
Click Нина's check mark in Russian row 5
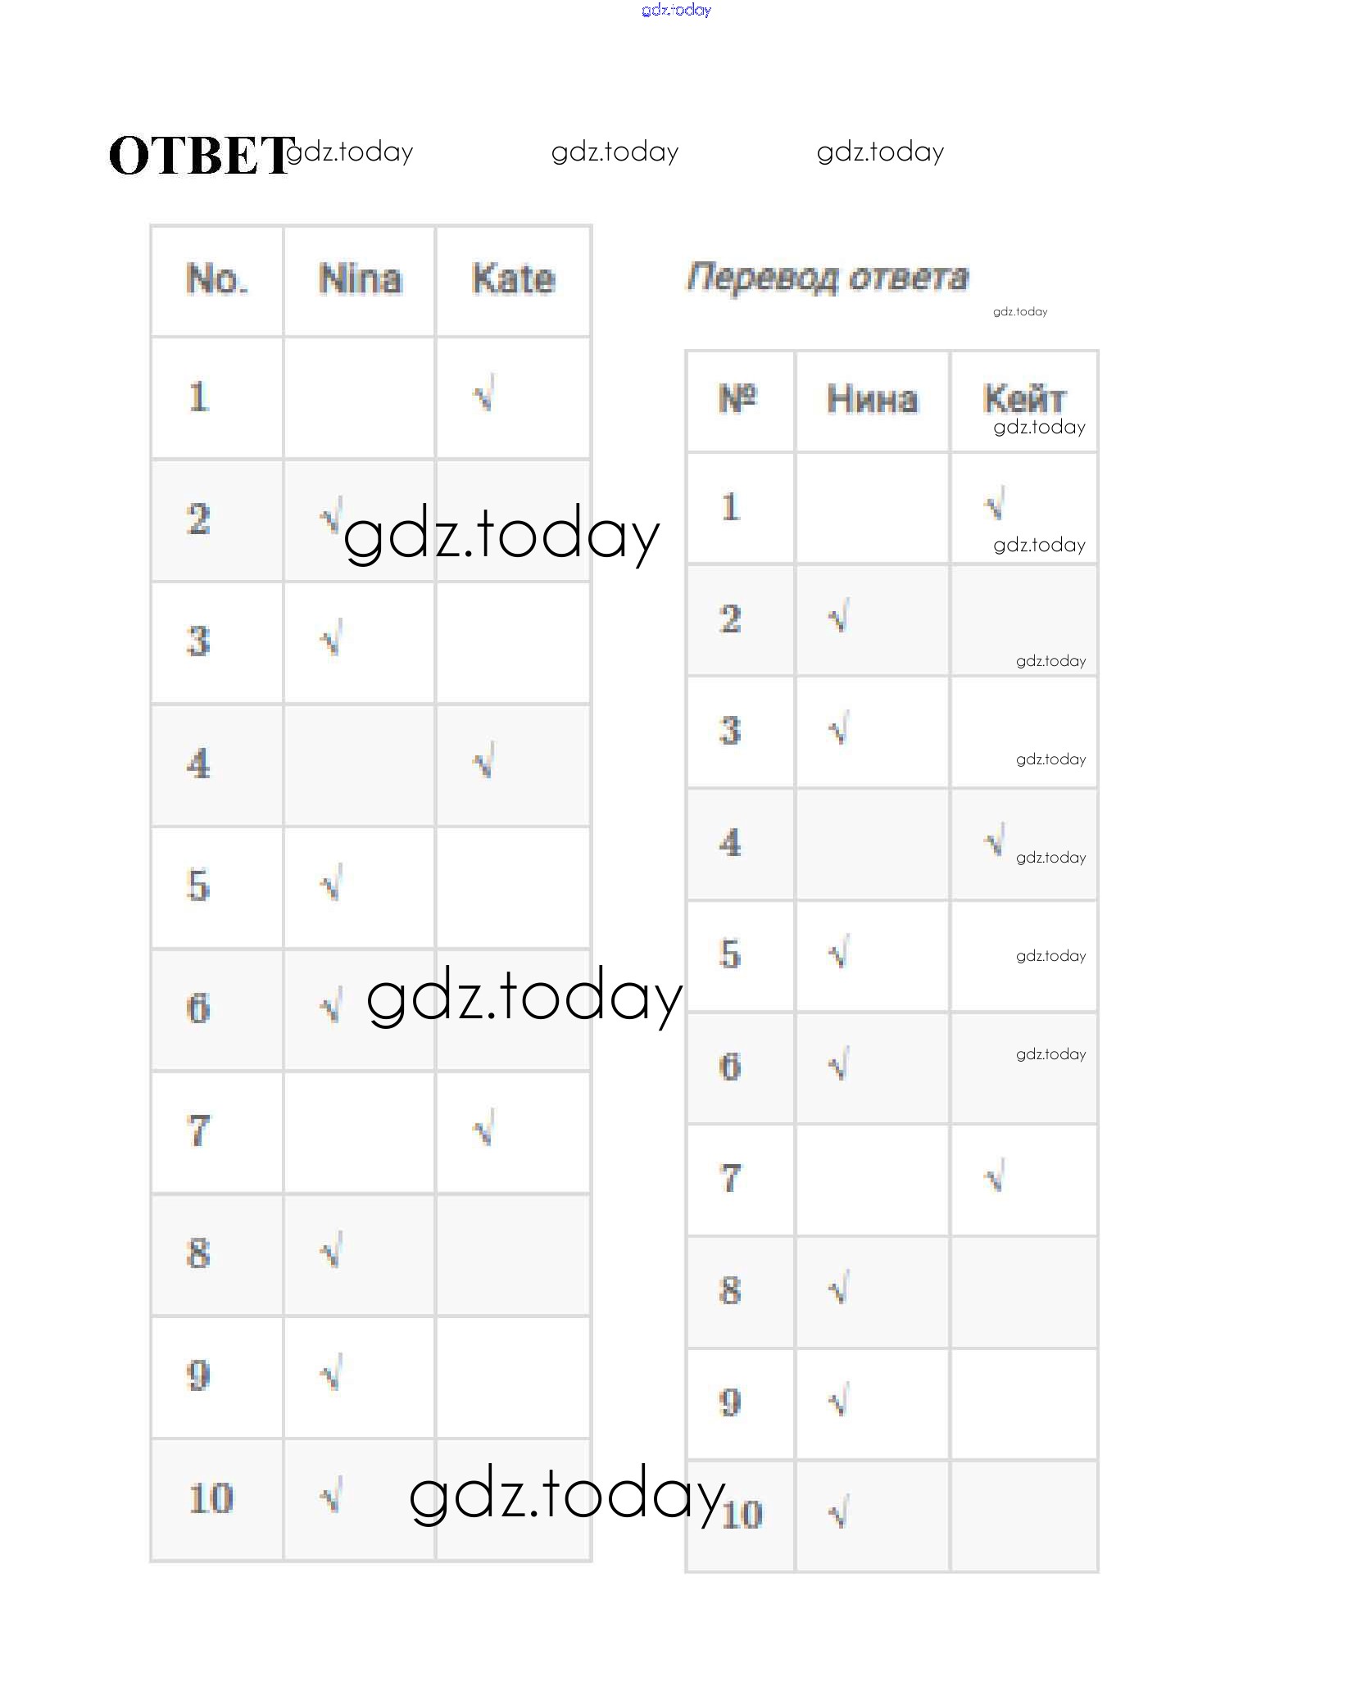click(x=838, y=954)
